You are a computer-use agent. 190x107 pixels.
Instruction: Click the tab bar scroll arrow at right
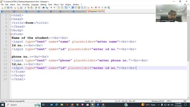tap(189, 11)
